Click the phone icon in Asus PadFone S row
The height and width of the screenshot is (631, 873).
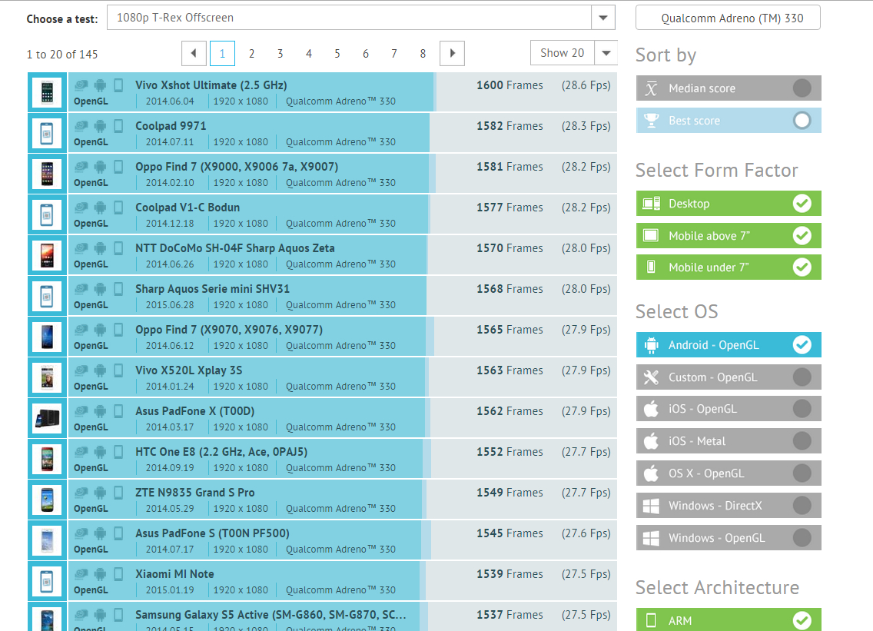coord(118,533)
